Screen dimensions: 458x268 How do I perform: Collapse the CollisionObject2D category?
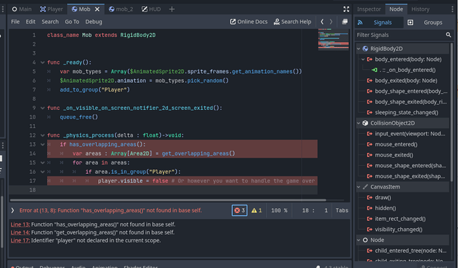tap(358, 123)
